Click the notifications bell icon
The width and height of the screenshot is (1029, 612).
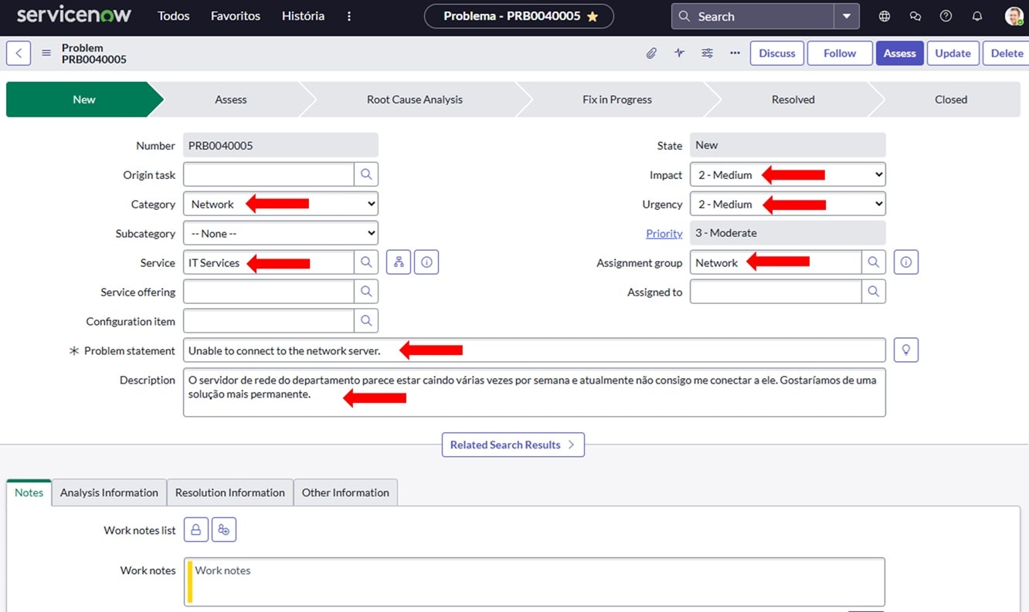(x=977, y=16)
